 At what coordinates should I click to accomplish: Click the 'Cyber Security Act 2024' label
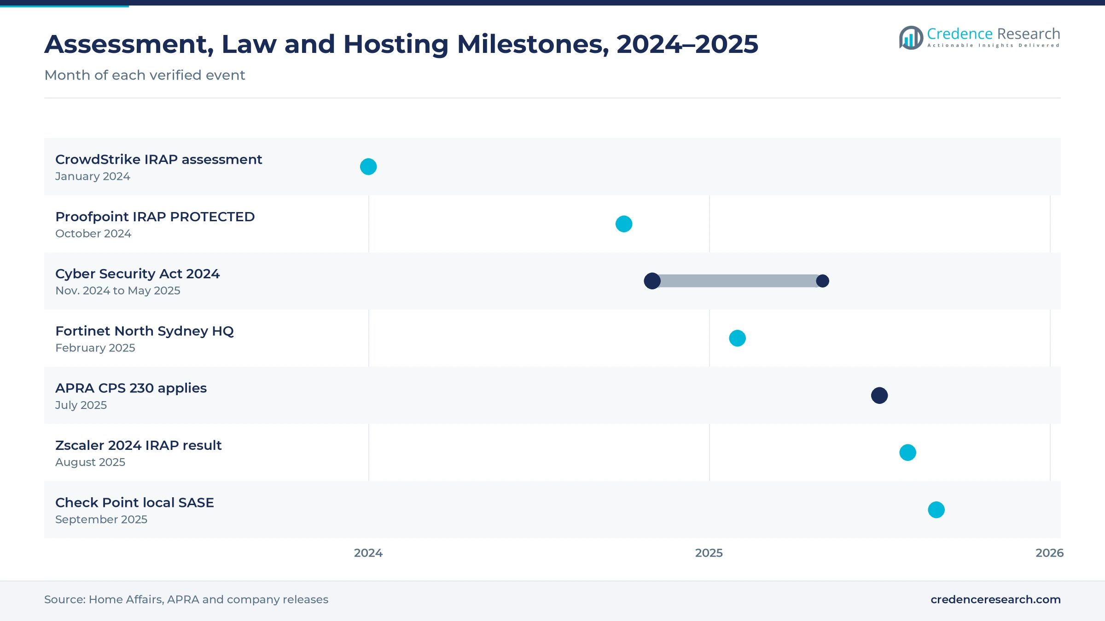[137, 274]
